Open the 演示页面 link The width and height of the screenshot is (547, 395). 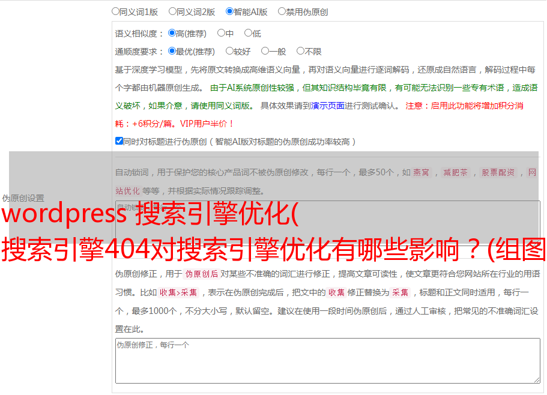tap(328, 106)
